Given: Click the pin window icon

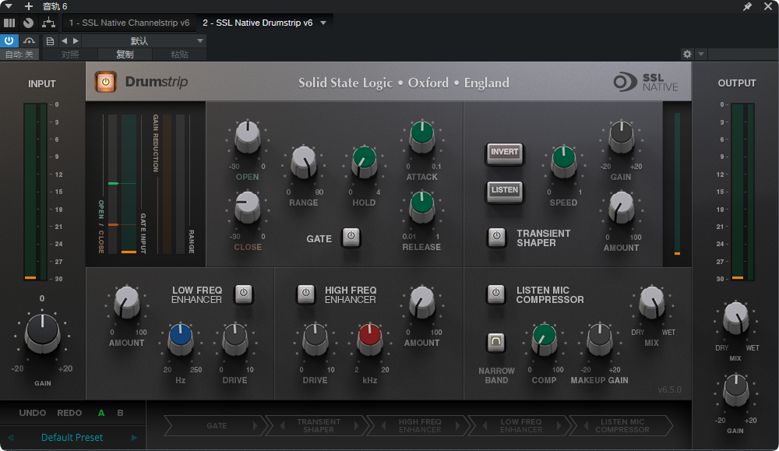Looking at the screenshot, I should click(747, 6).
